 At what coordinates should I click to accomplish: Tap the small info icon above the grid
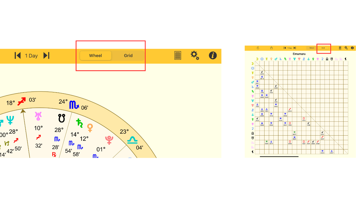pyautogui.click(x=352, y=48)
